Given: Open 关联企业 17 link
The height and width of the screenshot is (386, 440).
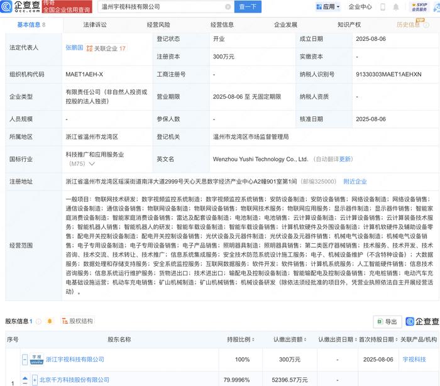Looking at the screenshot, I should (x=110, y=48).
